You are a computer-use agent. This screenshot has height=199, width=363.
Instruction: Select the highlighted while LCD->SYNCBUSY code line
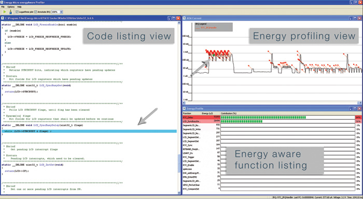coord(89,131)
